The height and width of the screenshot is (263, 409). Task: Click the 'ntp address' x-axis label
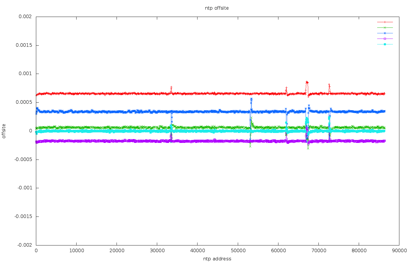[x=217, y=259]
